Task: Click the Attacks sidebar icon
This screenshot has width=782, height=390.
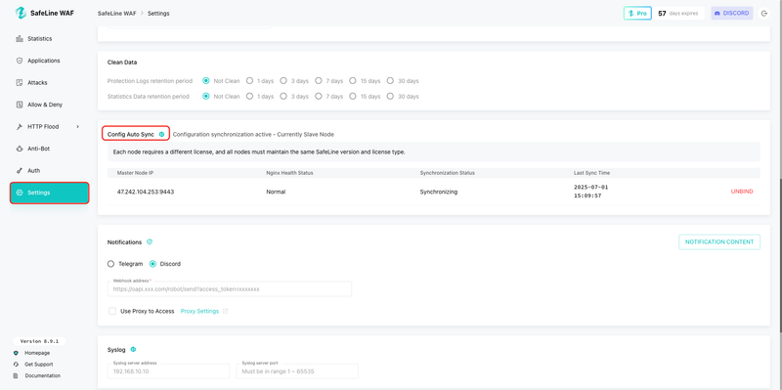Action: (20, 83)
